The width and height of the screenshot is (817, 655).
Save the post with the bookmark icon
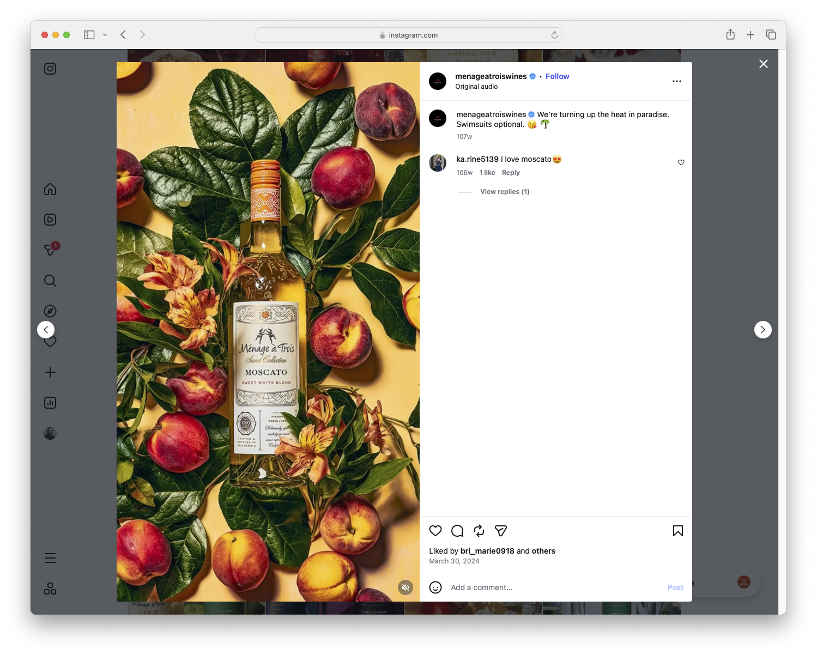point(677,531)
